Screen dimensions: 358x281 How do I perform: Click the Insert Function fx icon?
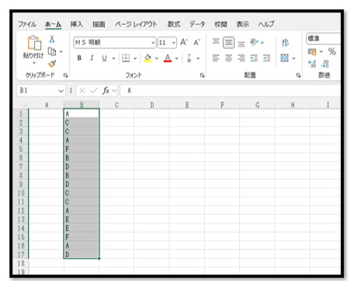pos(106,91)
